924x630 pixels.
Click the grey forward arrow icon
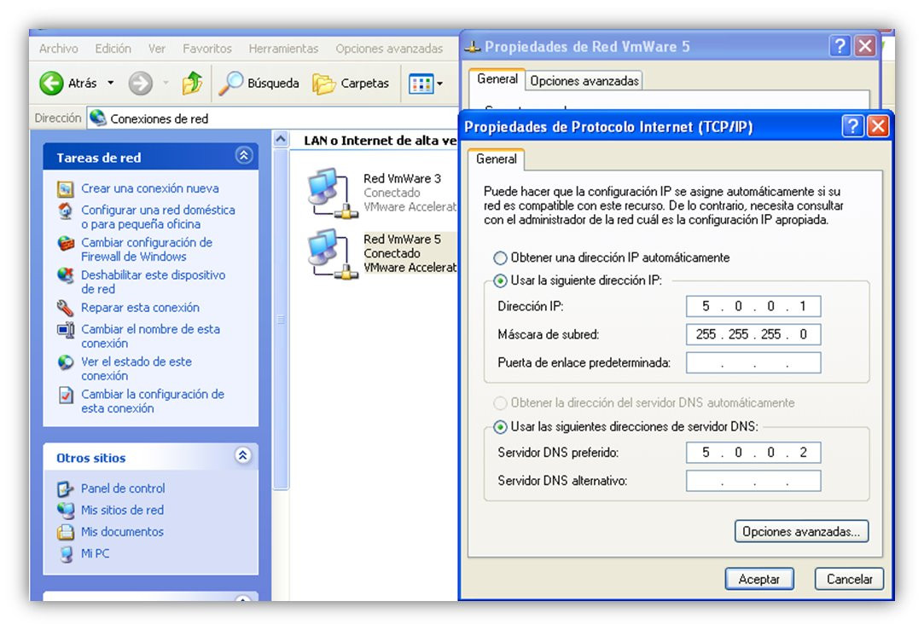tap(140, 83)
